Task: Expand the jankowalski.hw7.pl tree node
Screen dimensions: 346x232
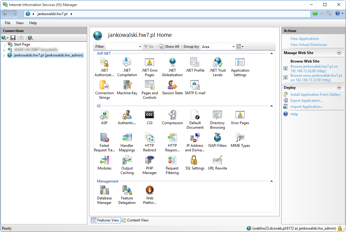Action: 4,55
